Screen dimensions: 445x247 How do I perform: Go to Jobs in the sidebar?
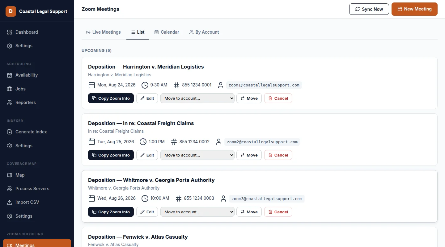click(37, 89)
